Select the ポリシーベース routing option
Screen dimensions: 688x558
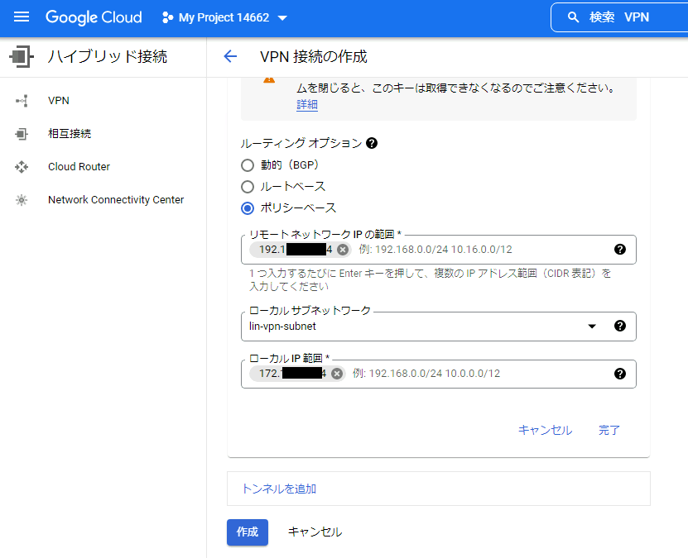pos(248,207)
